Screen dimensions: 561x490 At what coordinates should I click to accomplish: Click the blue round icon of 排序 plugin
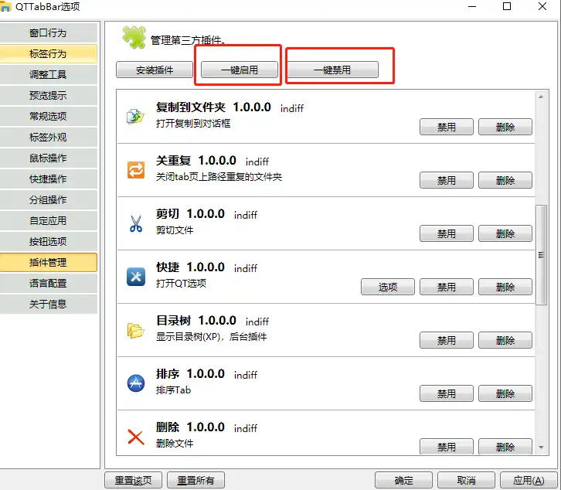pos(136,383)
